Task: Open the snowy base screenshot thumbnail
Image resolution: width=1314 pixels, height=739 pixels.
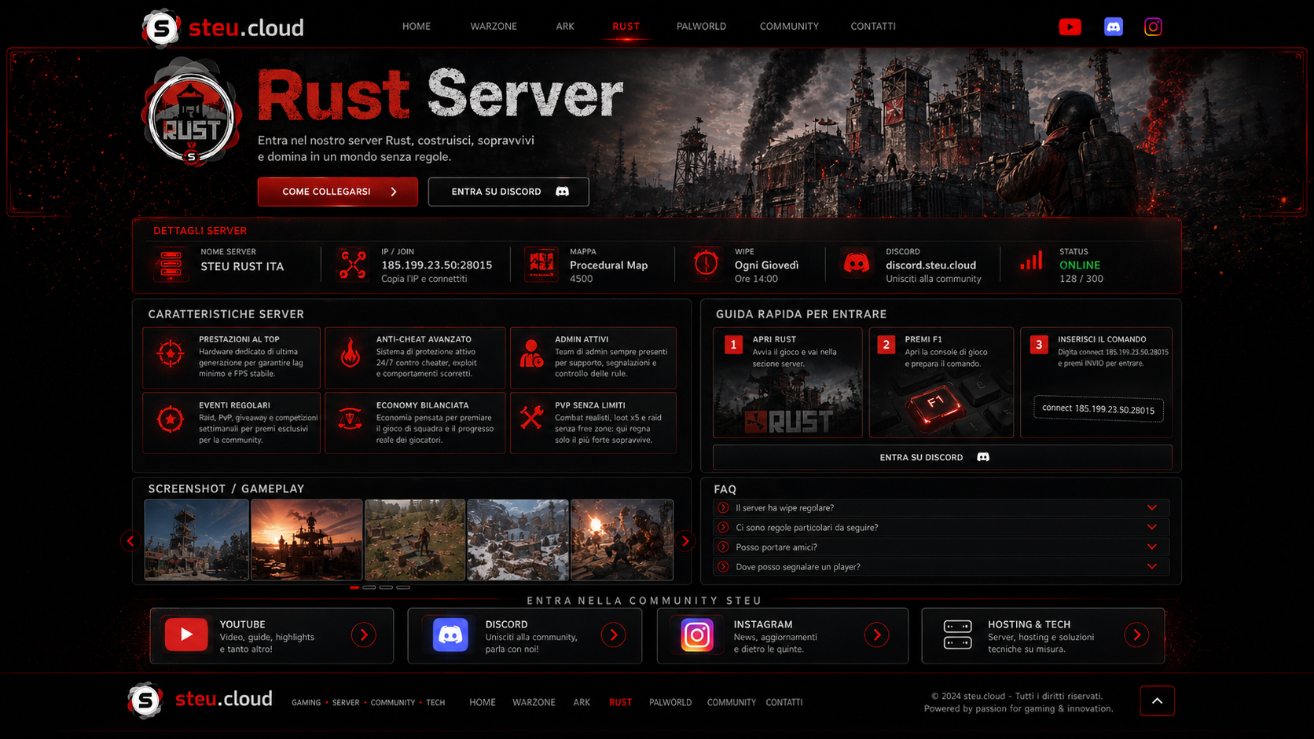Action: tap(518, 540)
